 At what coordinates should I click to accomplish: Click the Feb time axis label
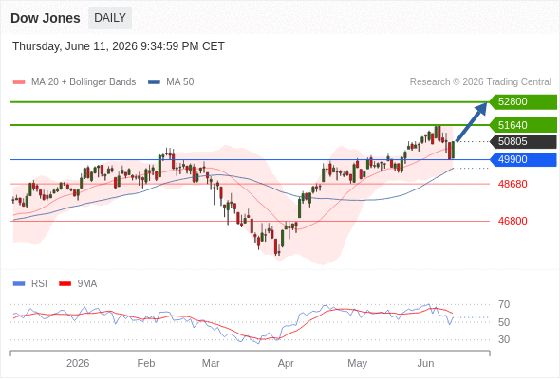pos(146,363)
